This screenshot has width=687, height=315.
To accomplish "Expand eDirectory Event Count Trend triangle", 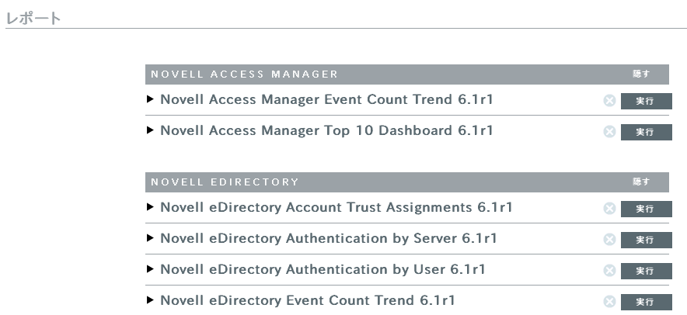I will (150, 301).
